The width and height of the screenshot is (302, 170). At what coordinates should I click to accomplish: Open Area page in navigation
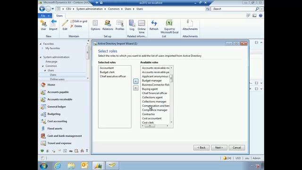tap(51, 61)
